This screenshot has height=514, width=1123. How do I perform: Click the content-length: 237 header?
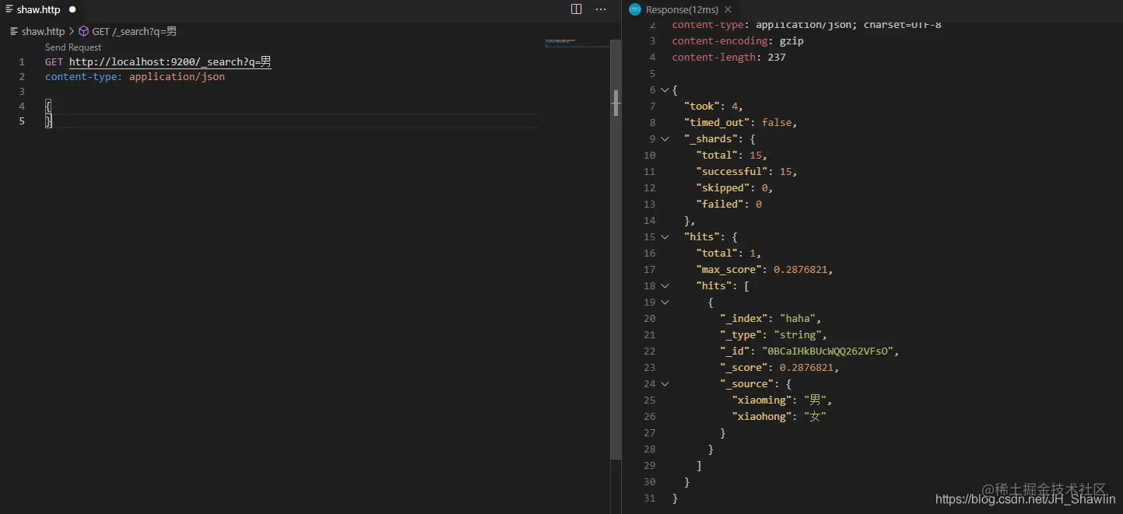[729, 58]
